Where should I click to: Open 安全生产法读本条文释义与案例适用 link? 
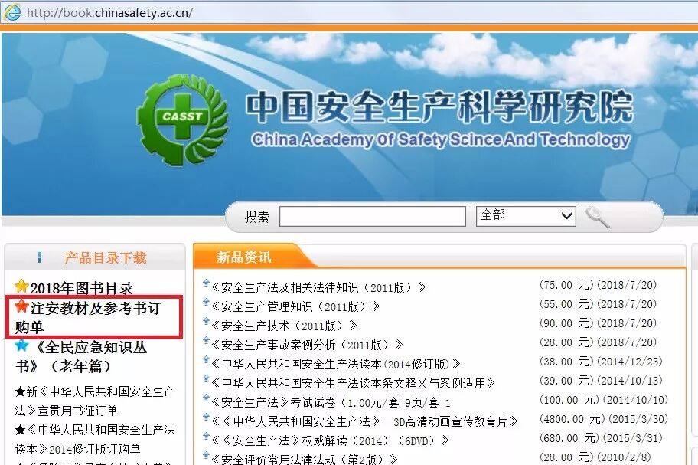coord(353,383)
